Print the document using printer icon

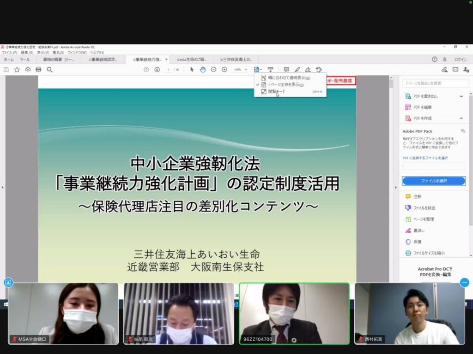click(x=38, y=70)
